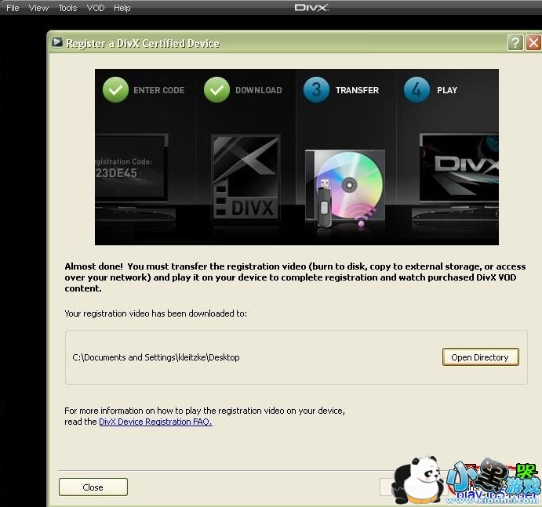Click the dialog help question mark icon
The width and height of the screenshot is (542, 507).
pos(515,43)
